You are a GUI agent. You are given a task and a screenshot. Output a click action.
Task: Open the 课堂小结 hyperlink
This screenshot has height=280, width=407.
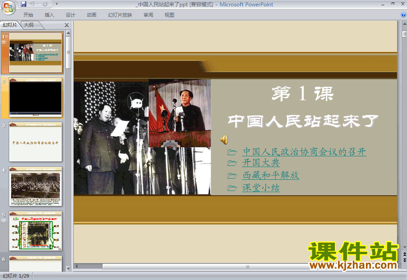coord(261,188)
